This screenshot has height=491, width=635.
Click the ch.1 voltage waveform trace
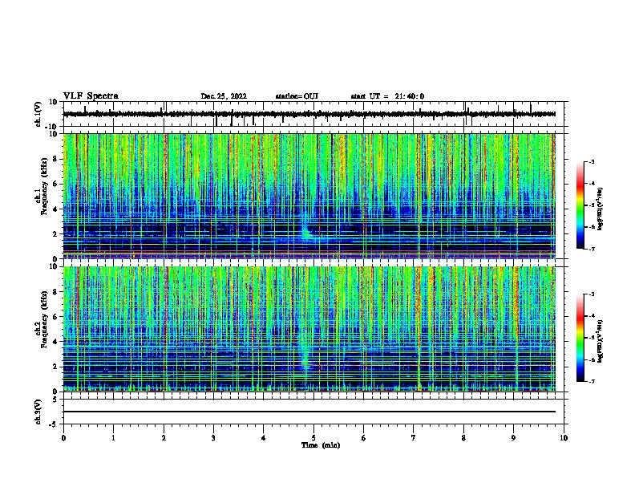tap(309, 114)
